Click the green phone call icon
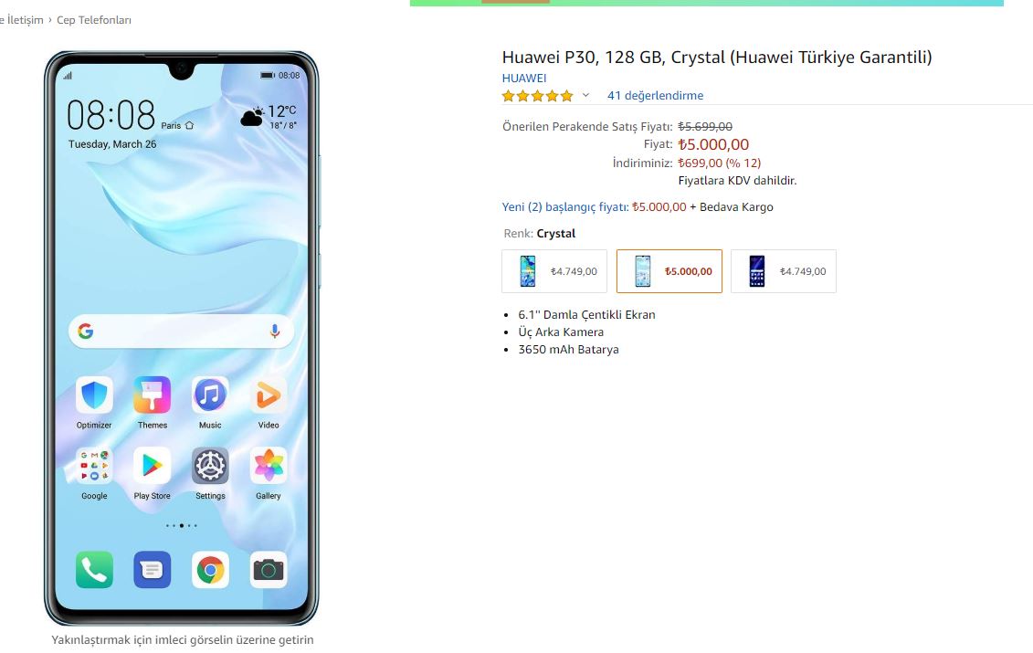 pyautogui.click(x=94, y=569)
